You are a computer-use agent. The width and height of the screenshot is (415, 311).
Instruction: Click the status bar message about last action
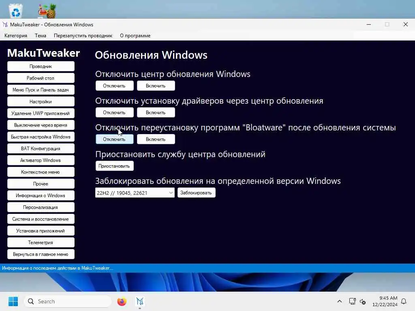58,268
